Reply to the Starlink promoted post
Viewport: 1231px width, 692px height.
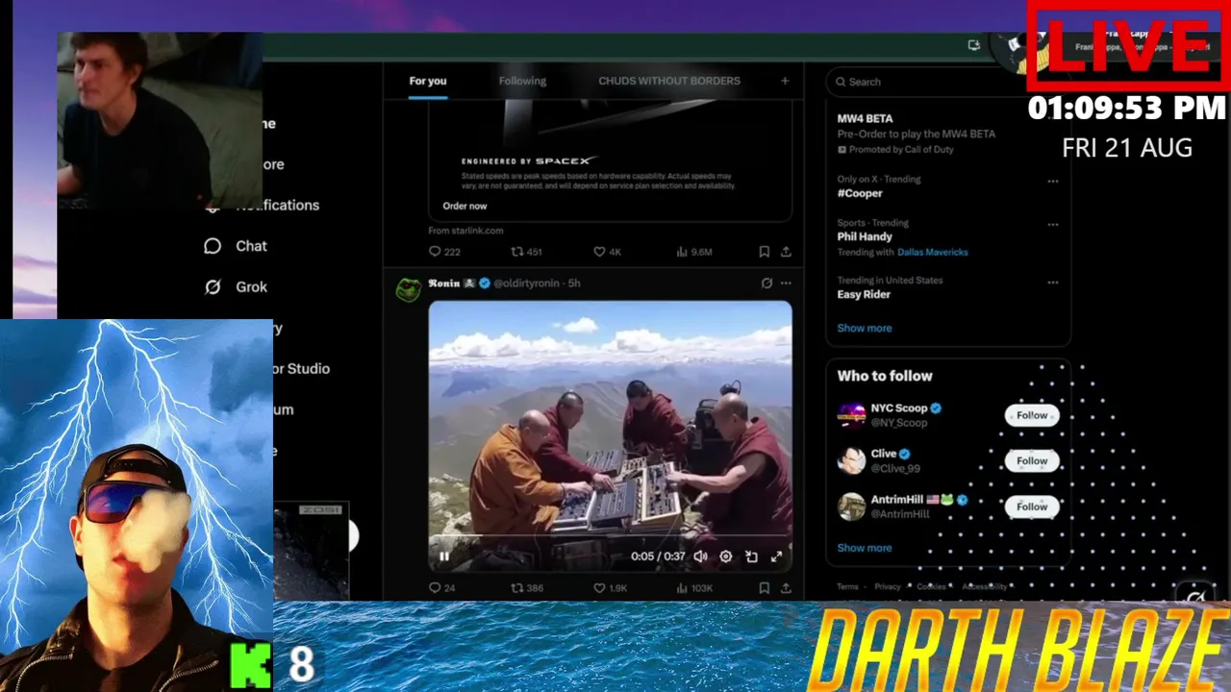click(444, 252)
